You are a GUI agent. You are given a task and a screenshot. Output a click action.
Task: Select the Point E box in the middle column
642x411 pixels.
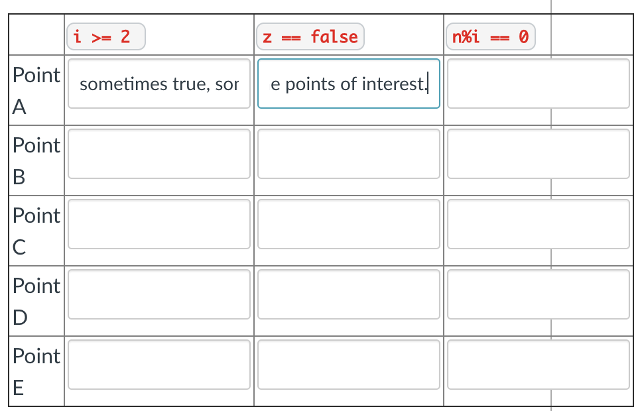(348, 365)
